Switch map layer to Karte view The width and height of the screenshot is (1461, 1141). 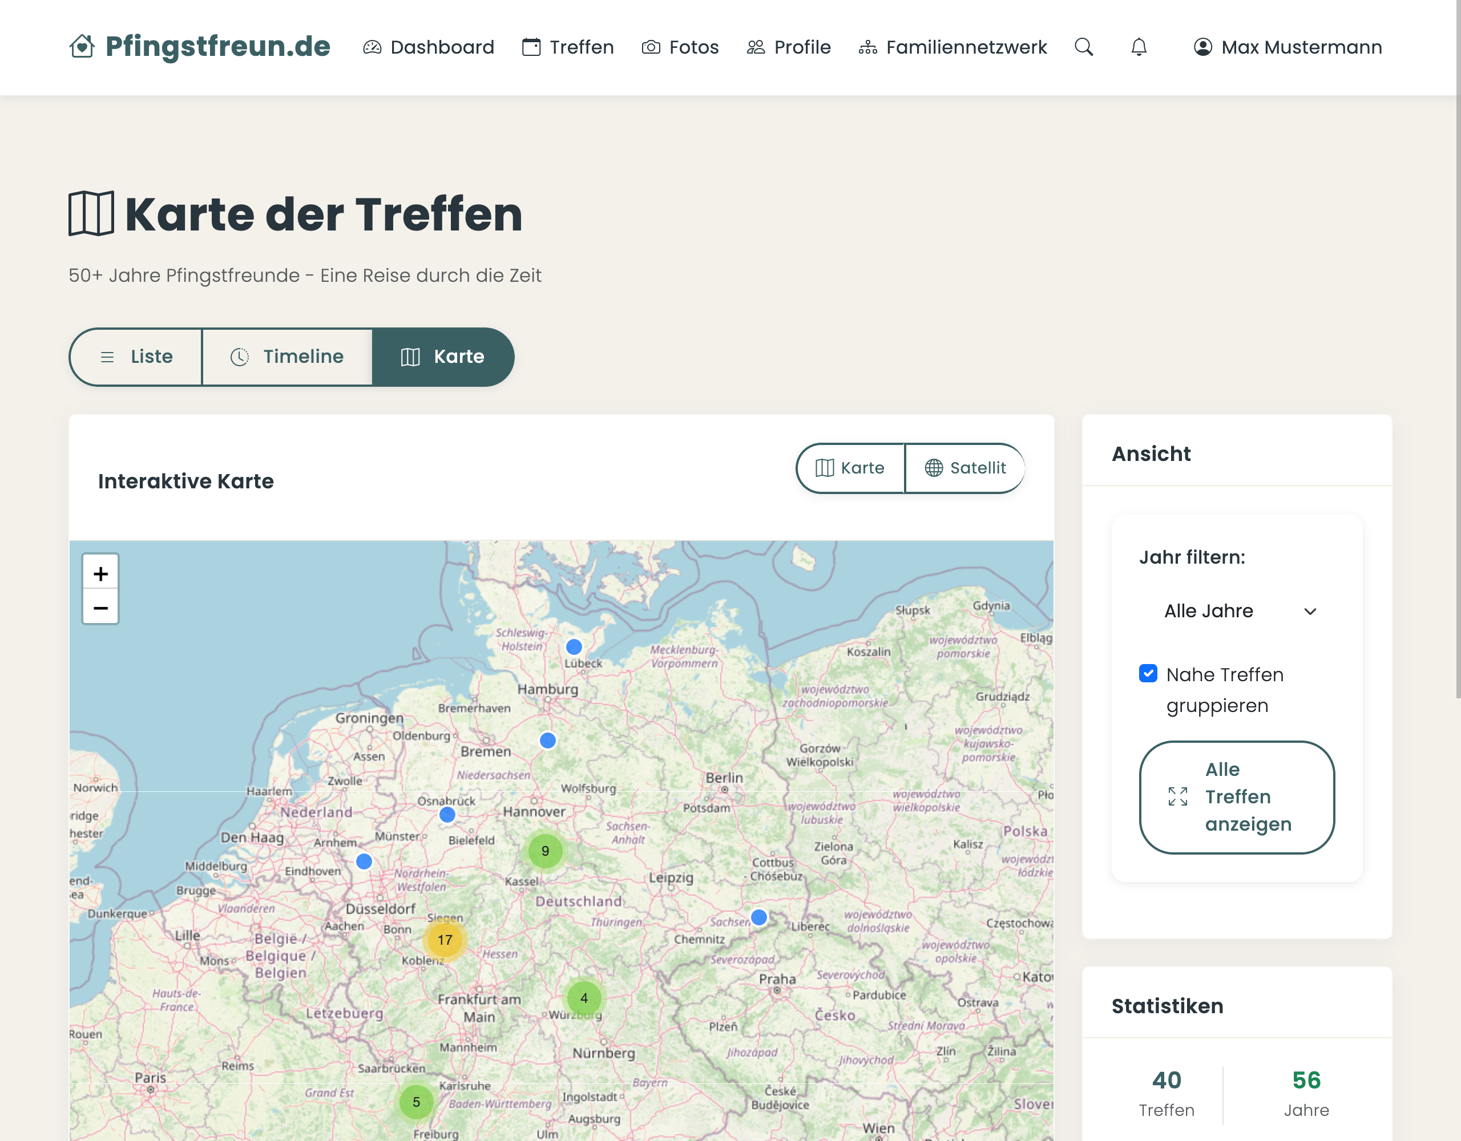[x=850, y=467]
